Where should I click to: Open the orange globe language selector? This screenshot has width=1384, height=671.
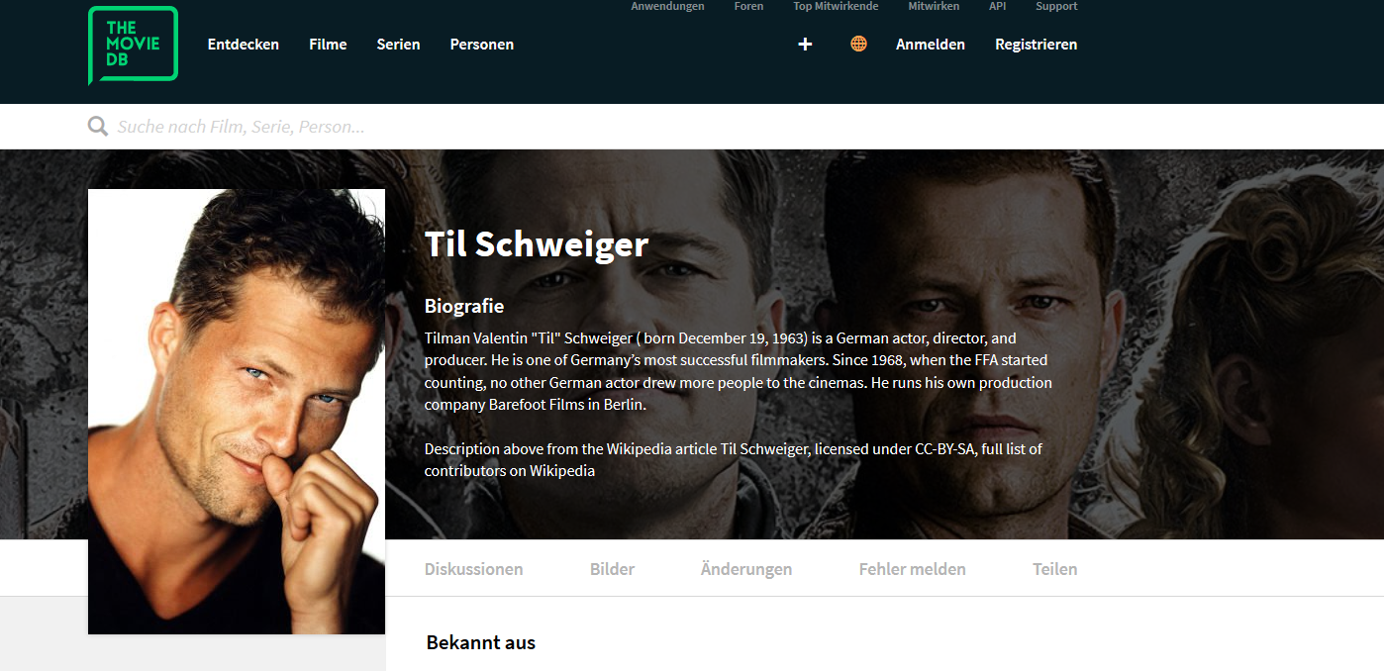pos(858,44)
